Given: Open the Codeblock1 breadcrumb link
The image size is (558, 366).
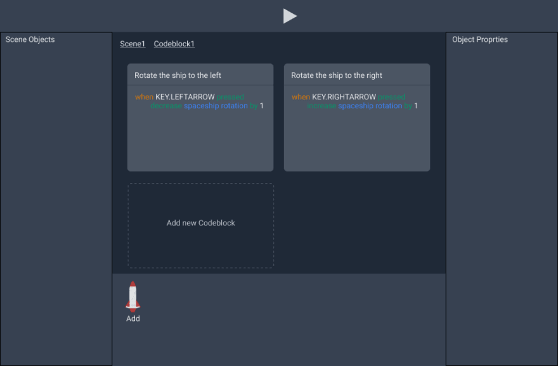Looking at the screenshot, I should point(174,44).
